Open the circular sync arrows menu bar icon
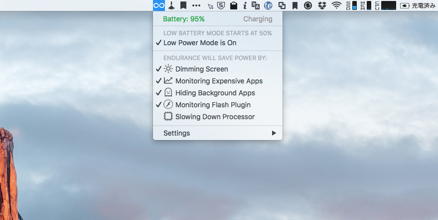The image size is (438, 220). coord(308,5)
